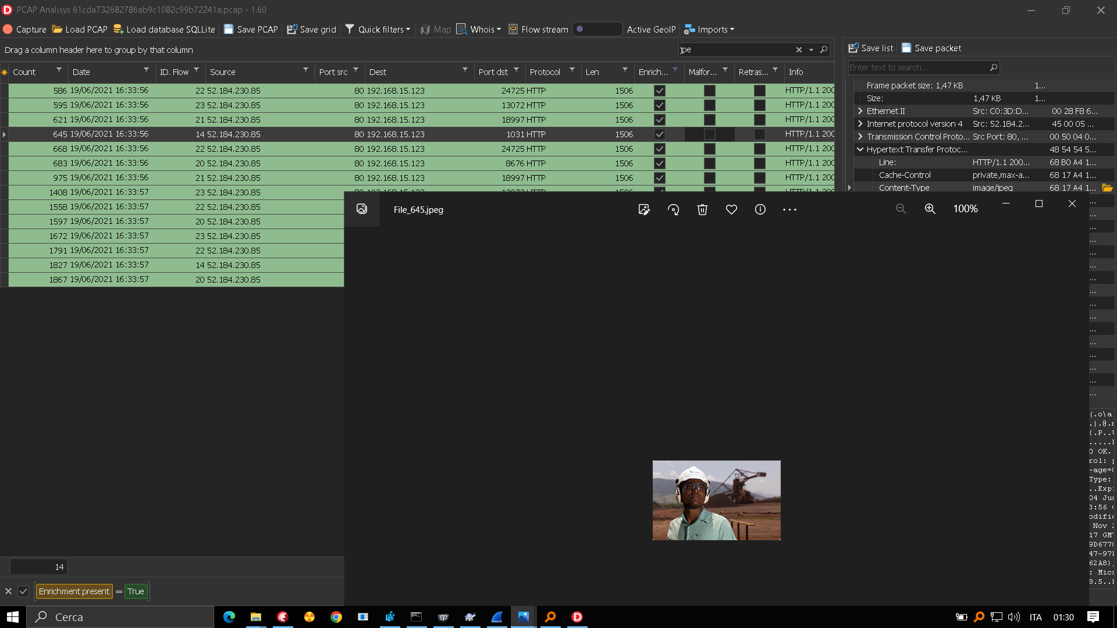Viewport: 1117px width, 628px height.
Task: Open the Whois dropdown menu
Action: (479, 29)
